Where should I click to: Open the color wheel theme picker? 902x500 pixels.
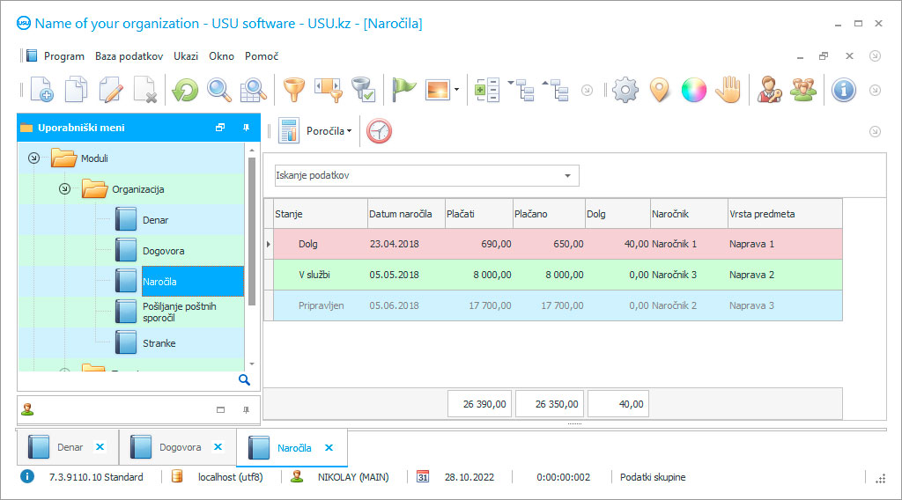[x=693, y=90]
